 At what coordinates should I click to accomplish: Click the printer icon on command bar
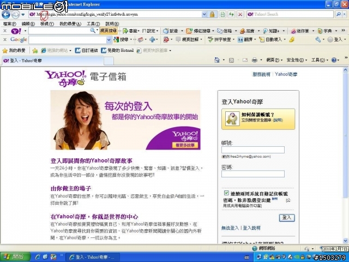pyautogui.click(x=255, y=60)
